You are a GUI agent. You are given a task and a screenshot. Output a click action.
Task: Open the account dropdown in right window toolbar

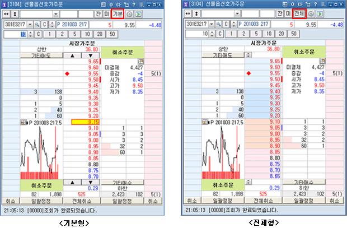pyautogui.click(x=236, y=13)
